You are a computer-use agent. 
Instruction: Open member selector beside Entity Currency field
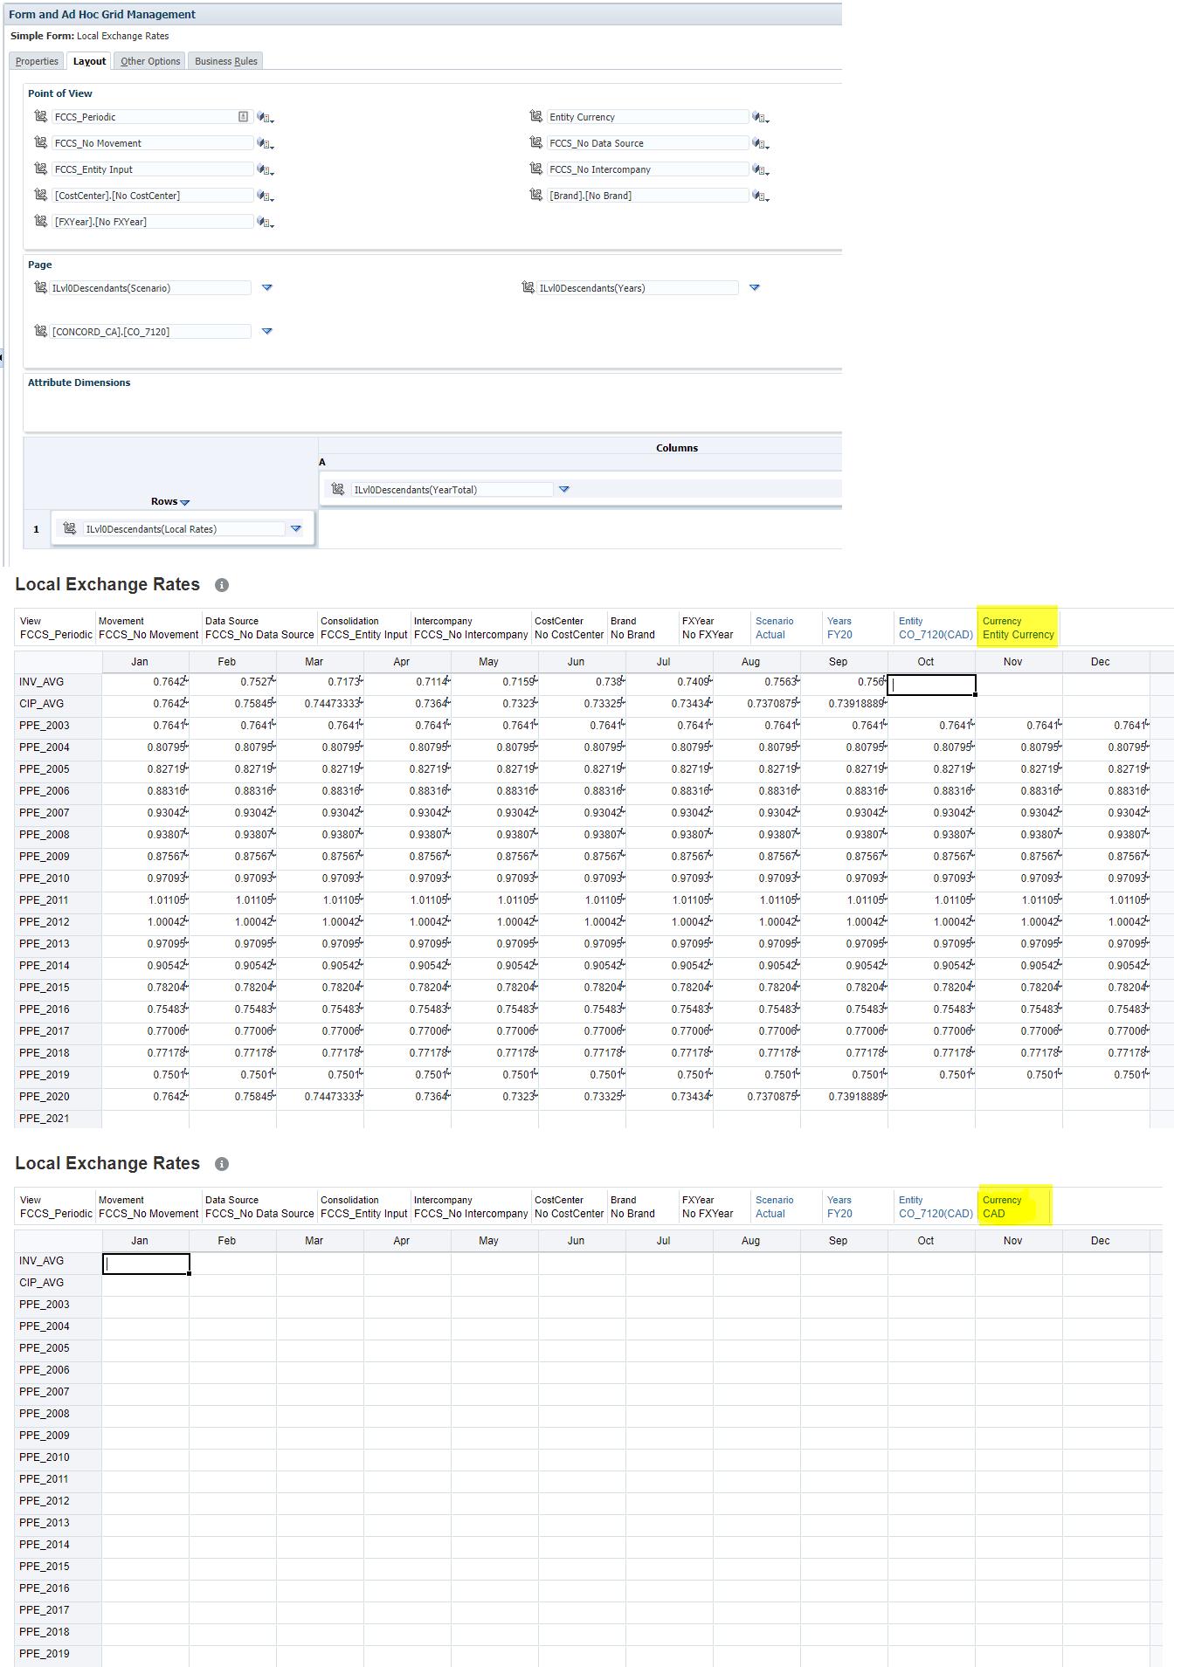761,118
